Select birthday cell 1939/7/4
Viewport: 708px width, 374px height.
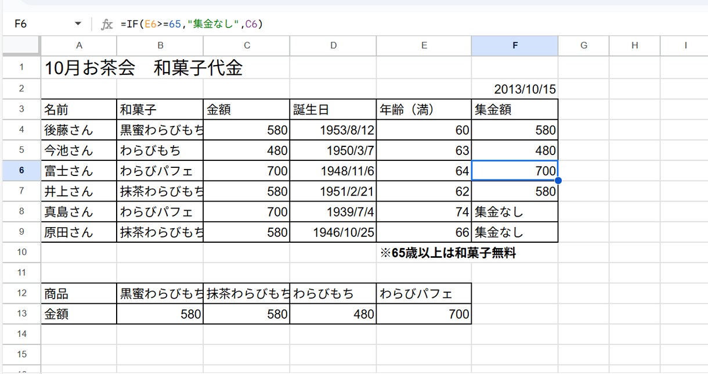point(333,212)
